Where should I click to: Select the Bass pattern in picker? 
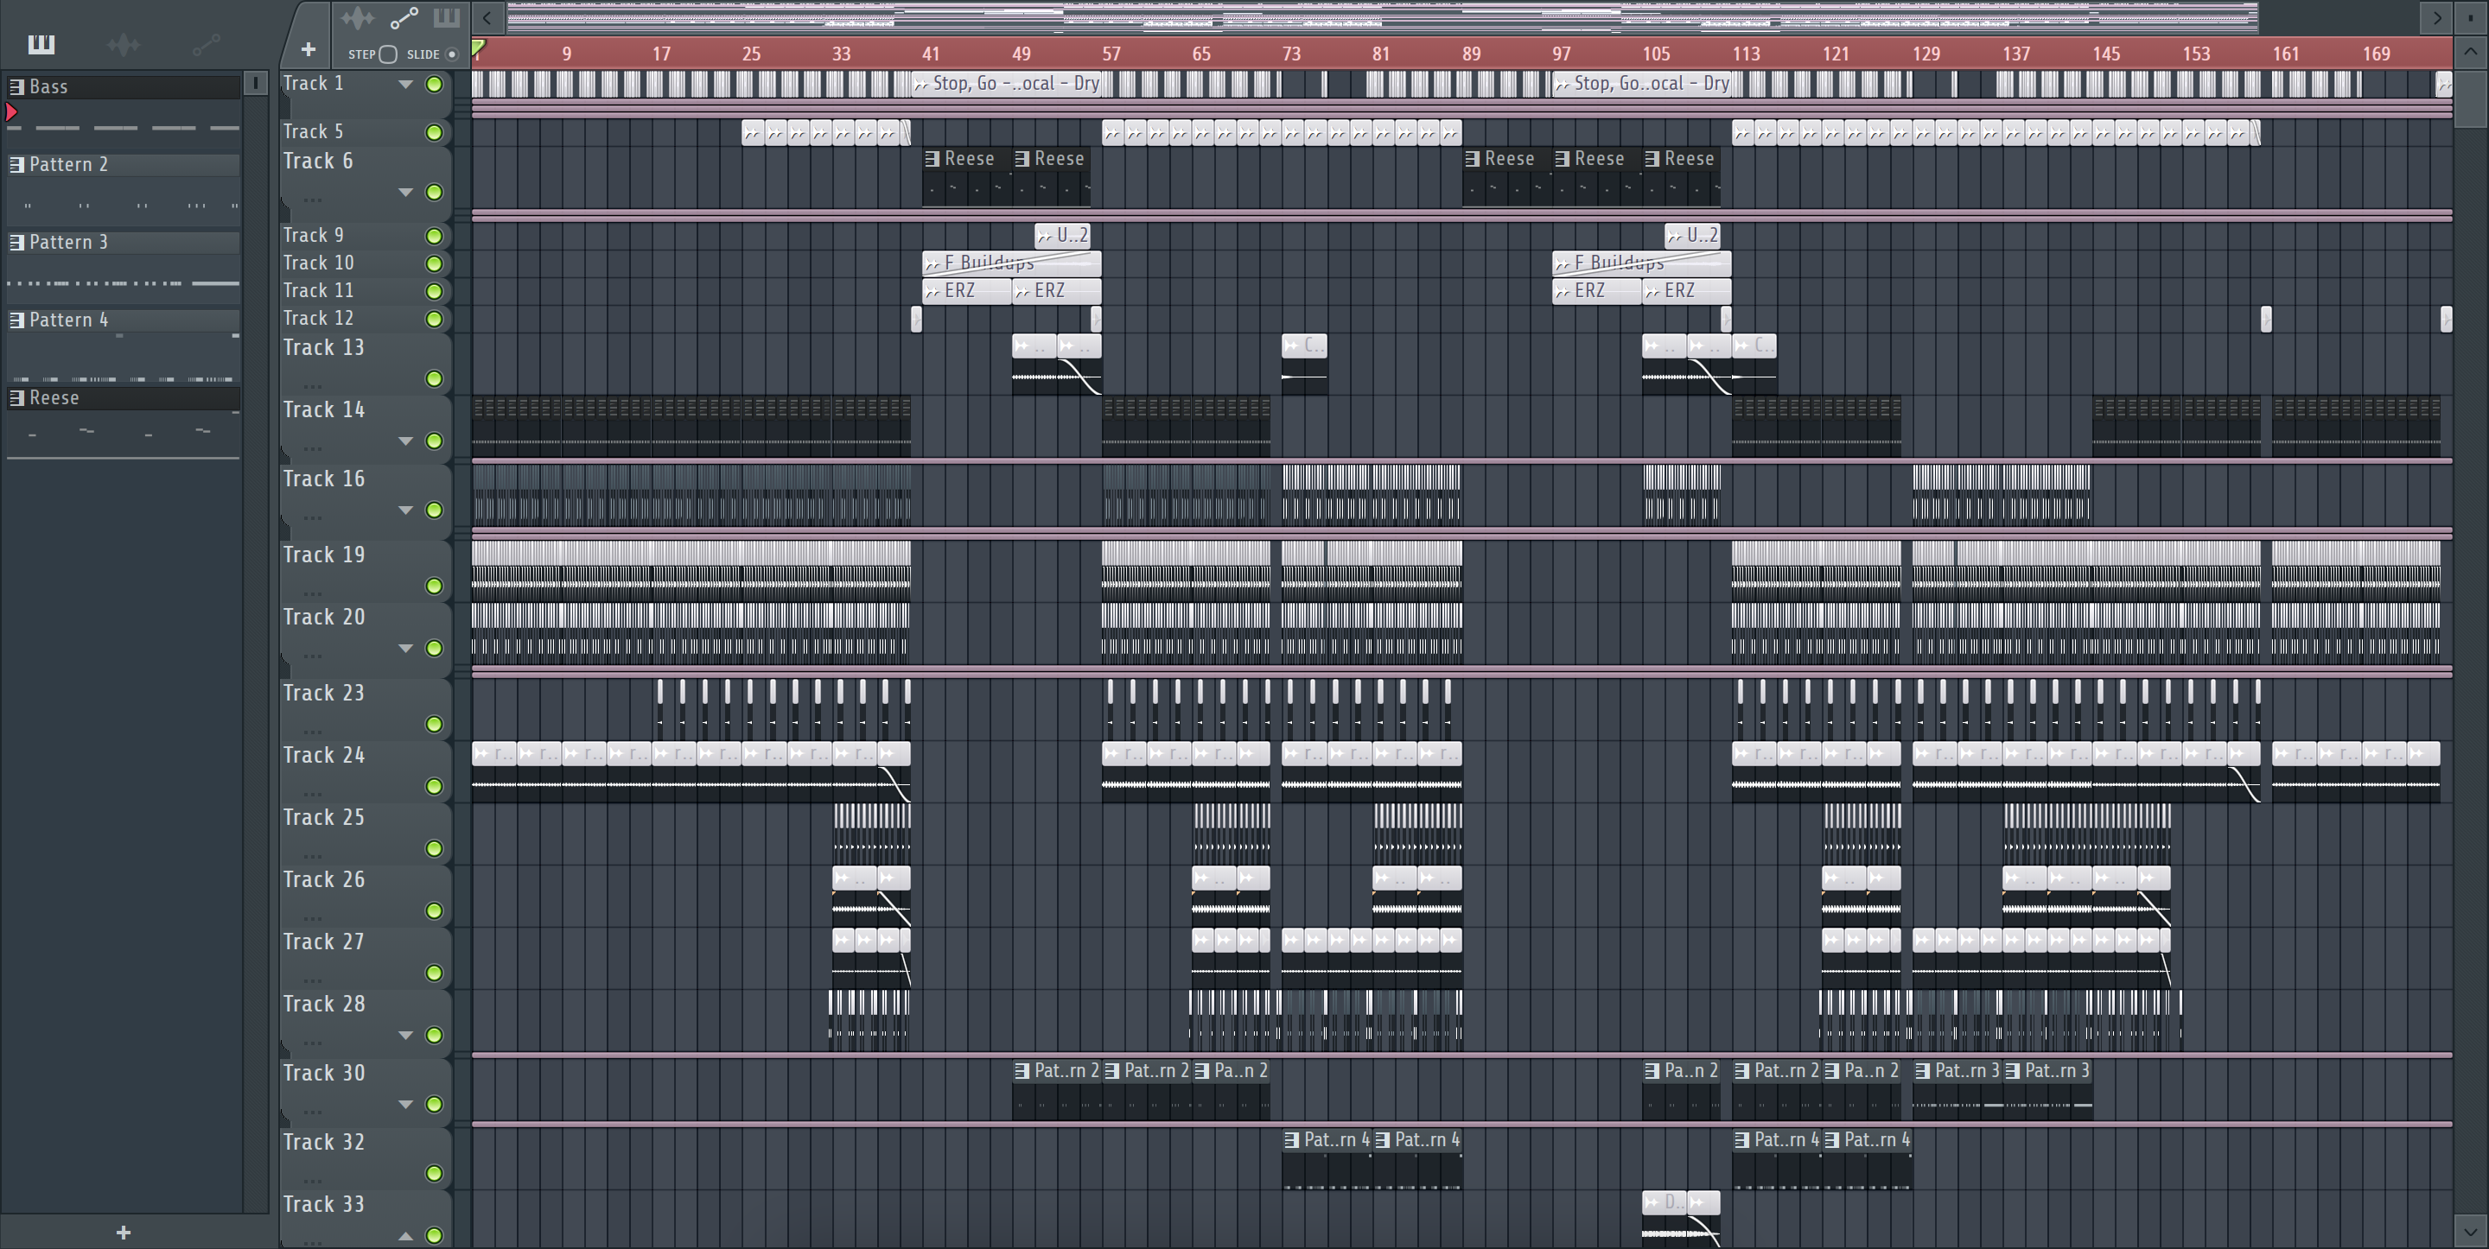[x=124, y=87]
